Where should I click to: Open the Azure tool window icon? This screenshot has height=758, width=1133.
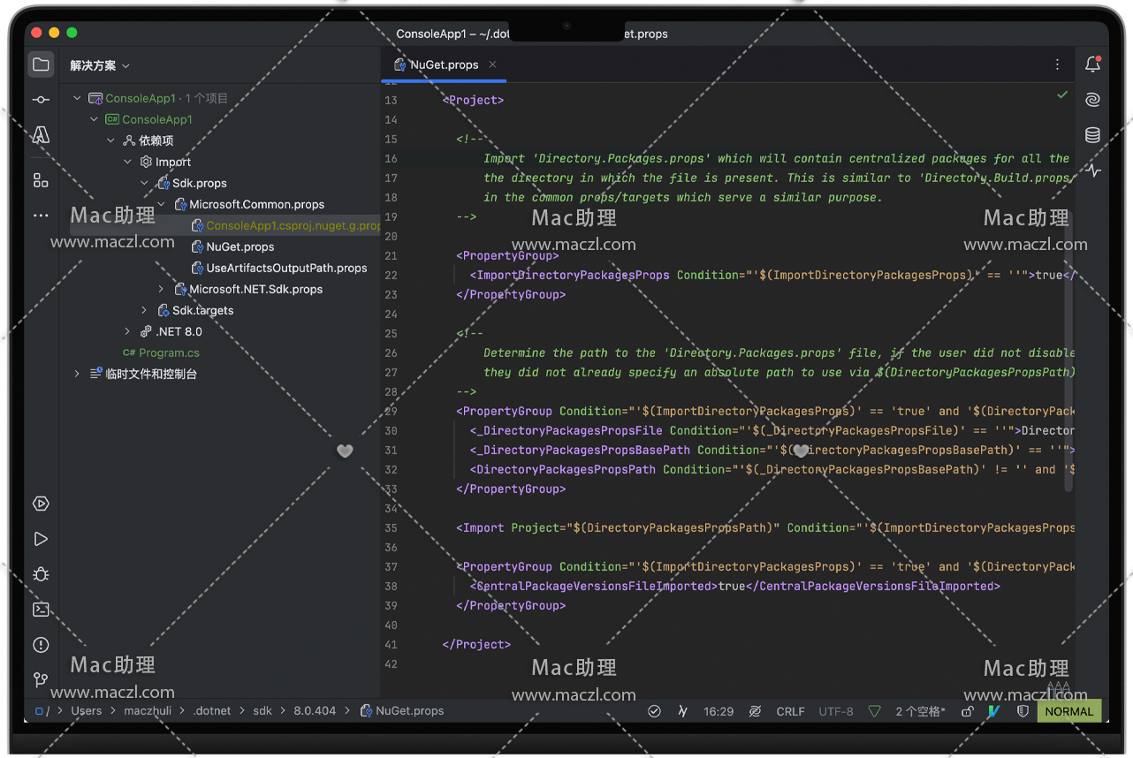click(x=41, y=135)
